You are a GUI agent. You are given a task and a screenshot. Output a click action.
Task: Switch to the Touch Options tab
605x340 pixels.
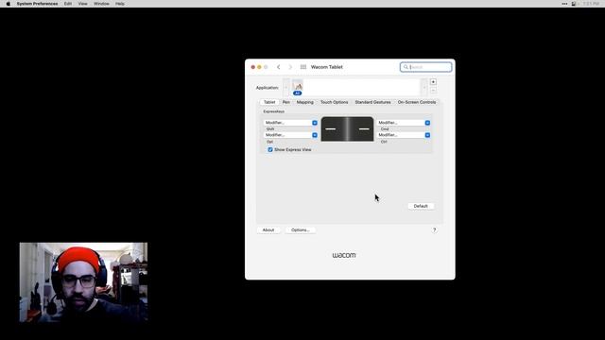pyautogui.click(x=334, y=102)
